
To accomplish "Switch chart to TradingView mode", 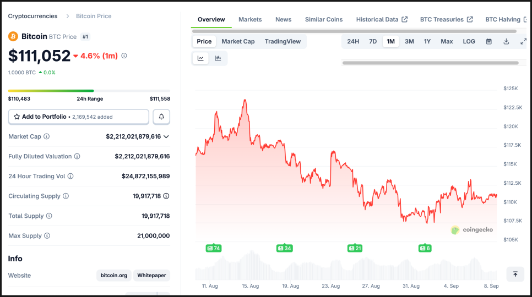I will pyautogui.click(x=283, y=41).
